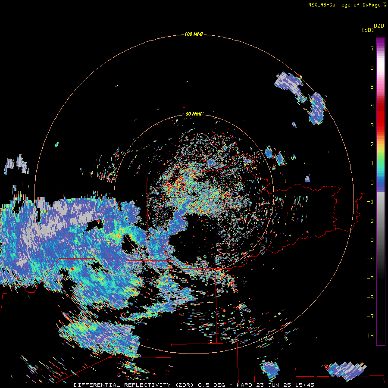The image size is (388, 388).
Task: Click the -7 value on color scale
Action: point(370,316)
